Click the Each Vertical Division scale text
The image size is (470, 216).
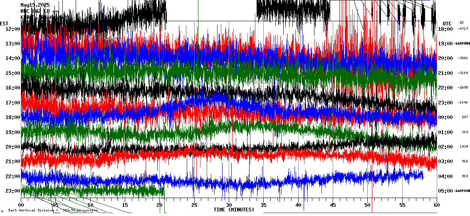pos(53,211)
